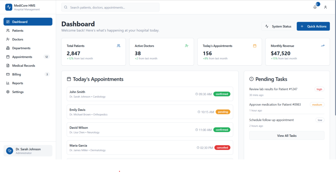Click the calendar icon on Today's Appointments card
This screenshot has height=172, width=336.
click(x=255, y=46)
